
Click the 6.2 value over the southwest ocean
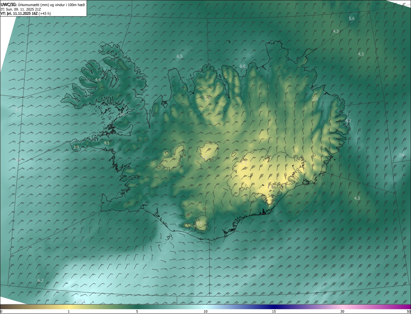click(x=40, y=280)
